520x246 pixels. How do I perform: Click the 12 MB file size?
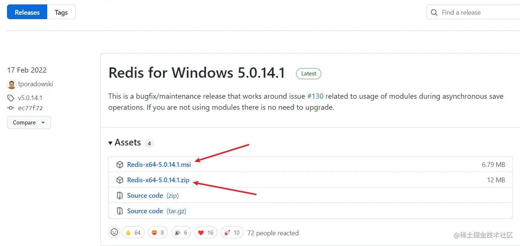point(496,180)
